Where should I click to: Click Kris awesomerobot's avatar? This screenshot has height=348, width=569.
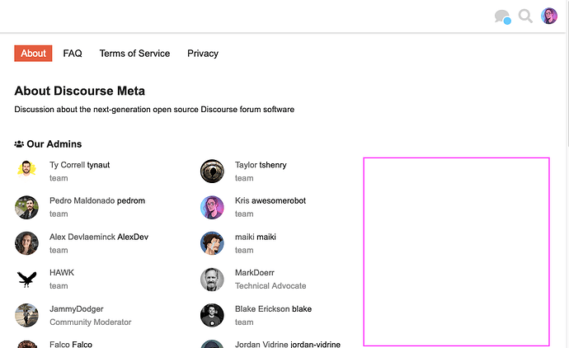212,207
